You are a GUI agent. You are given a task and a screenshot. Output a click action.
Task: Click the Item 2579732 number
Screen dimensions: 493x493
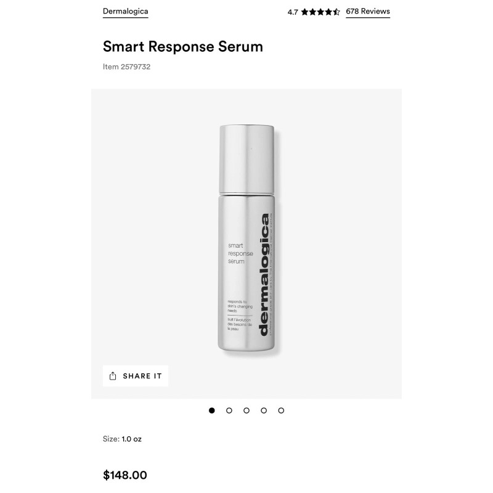(x=127, y=67)
